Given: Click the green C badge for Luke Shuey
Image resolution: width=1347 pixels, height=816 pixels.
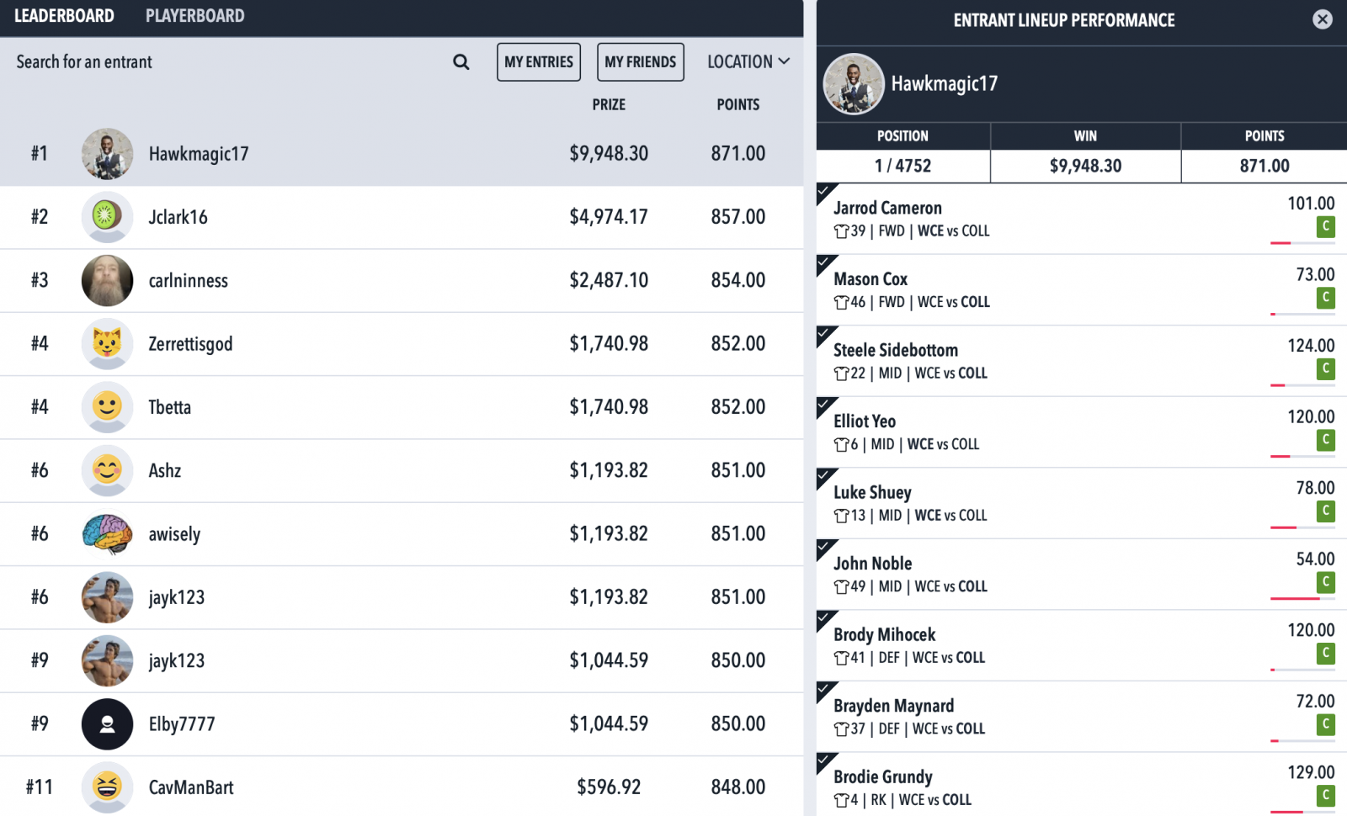Looking at the screenshot, I should [x=1326, y=511].
